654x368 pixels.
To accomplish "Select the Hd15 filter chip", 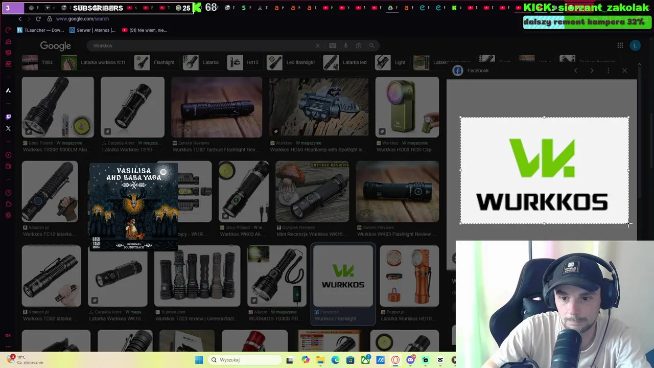I will coord(244,62).
